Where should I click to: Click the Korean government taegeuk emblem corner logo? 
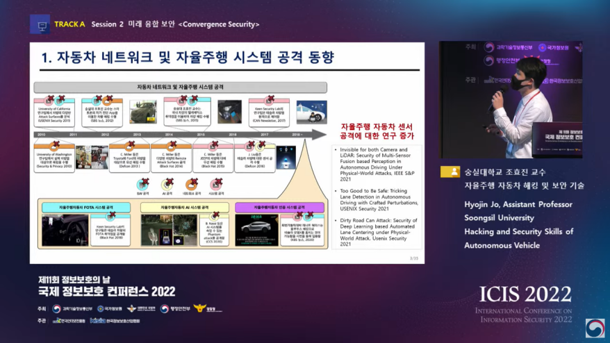[595, 328]
